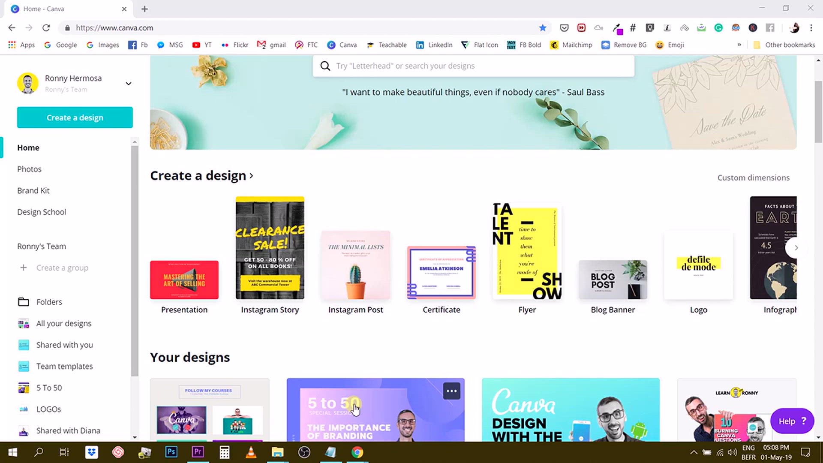Open File Explorer in taskbar
823x463 pixels.
[277, 452]
